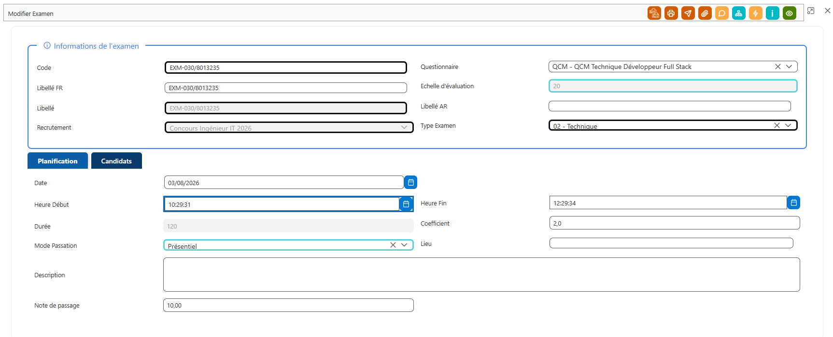Click the "Informations de l'examen" section title
The image size is (833, 337).
tap(96, 46)
